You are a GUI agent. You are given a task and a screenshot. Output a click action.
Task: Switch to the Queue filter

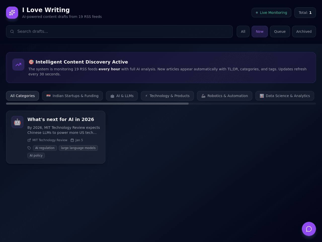[280, 32]
